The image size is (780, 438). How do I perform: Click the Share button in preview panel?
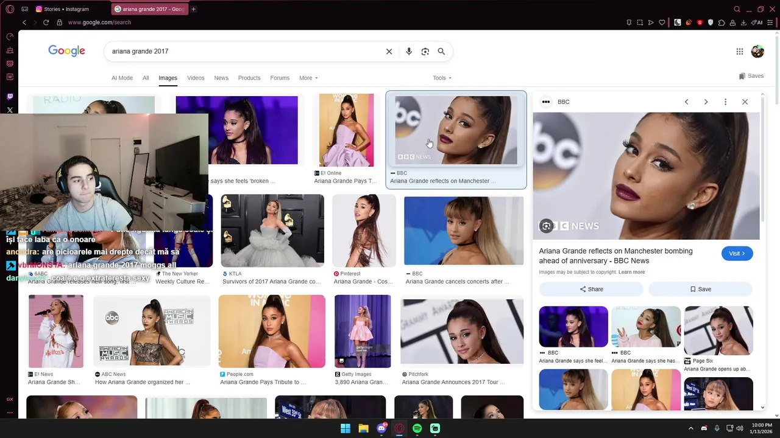[591, 289]
